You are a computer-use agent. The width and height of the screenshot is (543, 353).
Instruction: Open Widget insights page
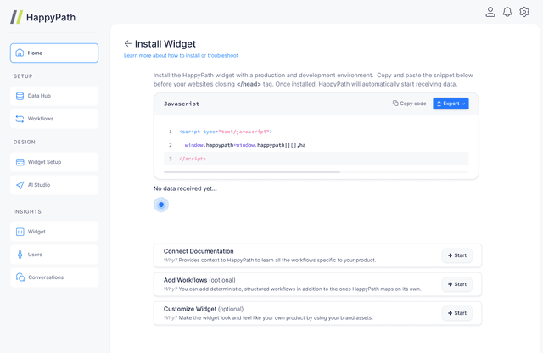click(54, 232)
